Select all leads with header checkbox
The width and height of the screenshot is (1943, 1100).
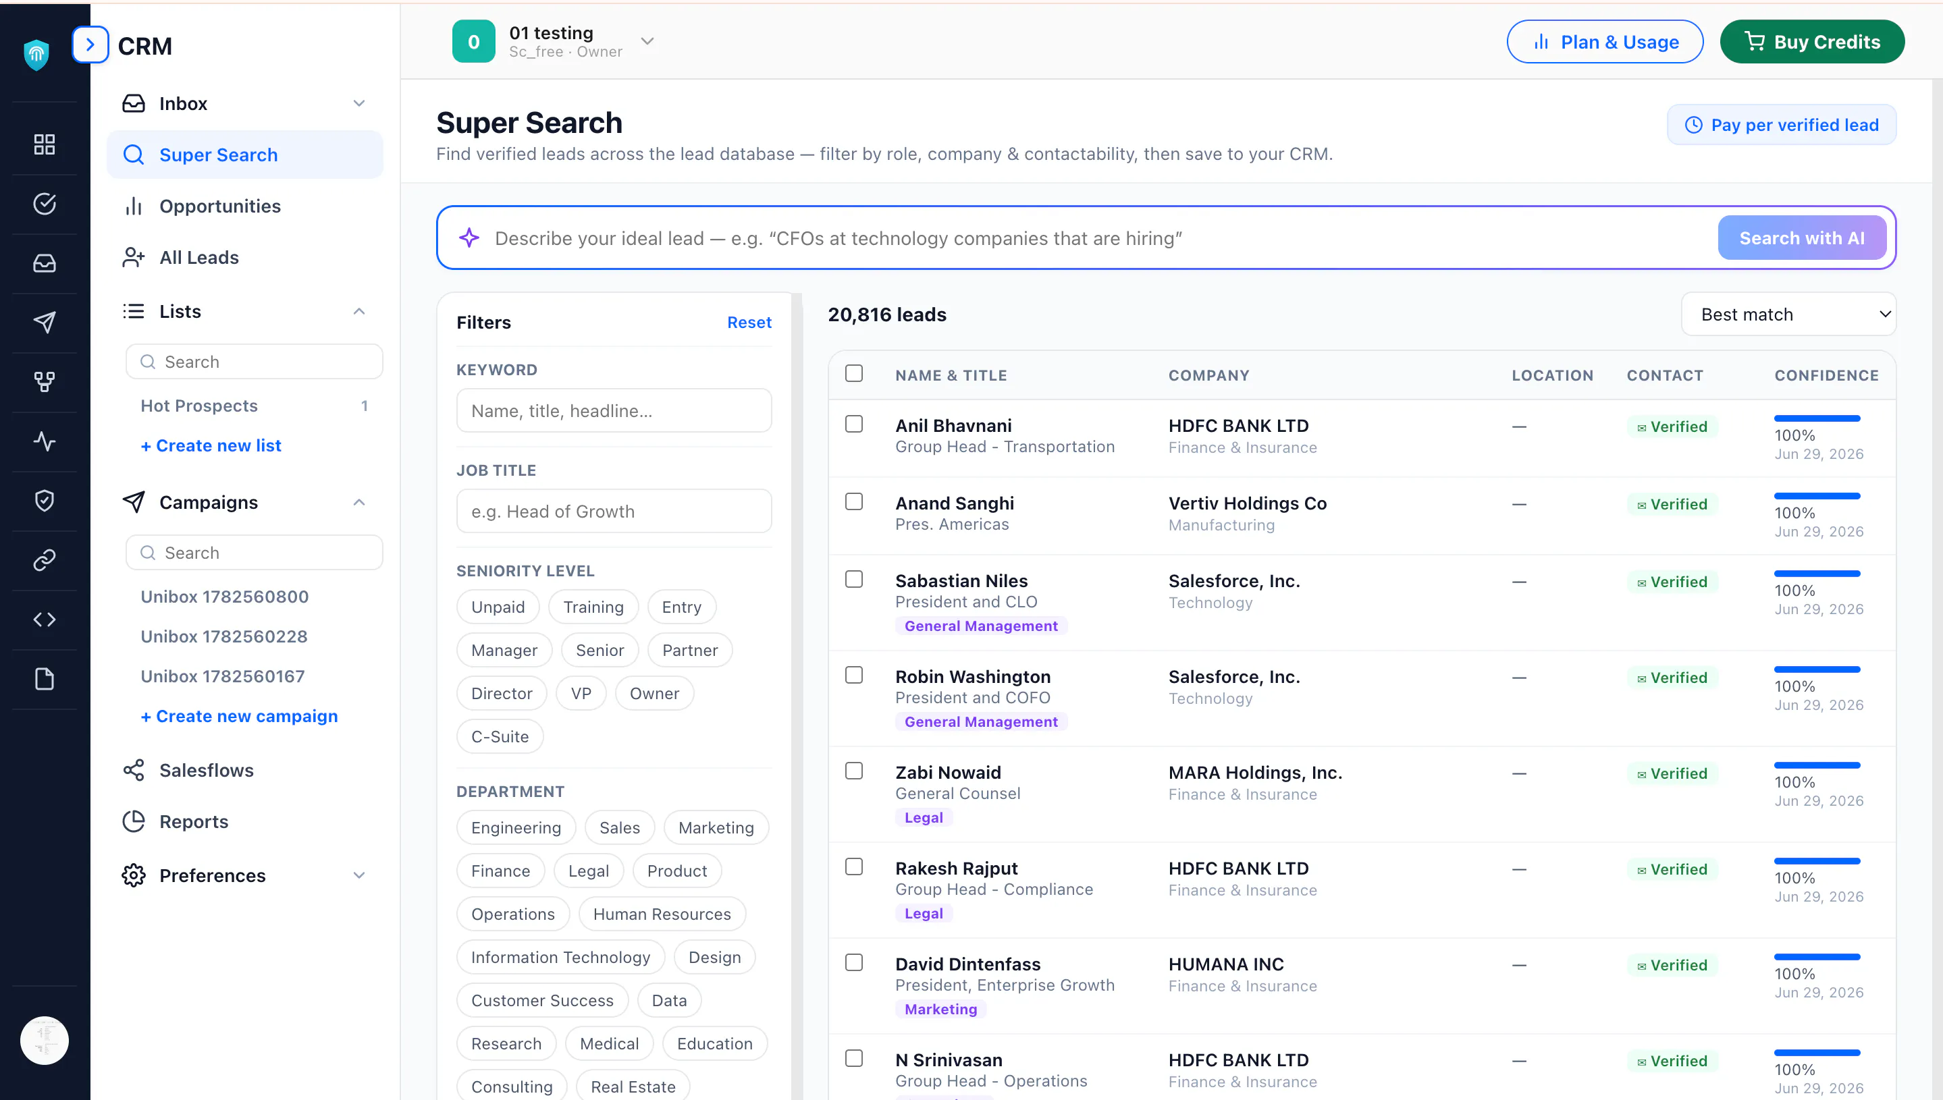coord(854,373)
